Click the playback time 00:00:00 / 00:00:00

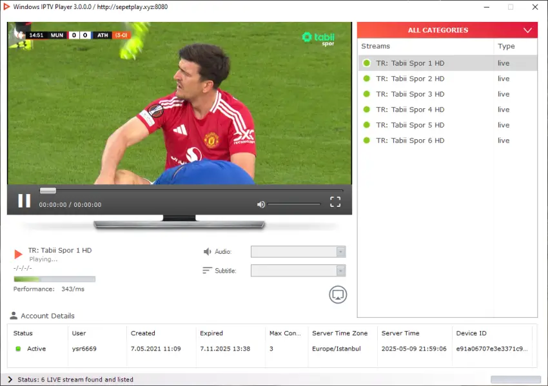(70, 205)
